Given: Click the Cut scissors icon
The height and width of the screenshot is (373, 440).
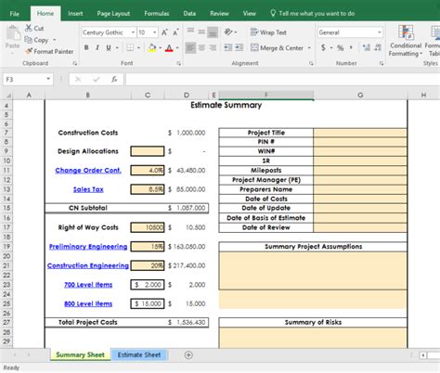Looking at the screenshot, I should (29, 28).
